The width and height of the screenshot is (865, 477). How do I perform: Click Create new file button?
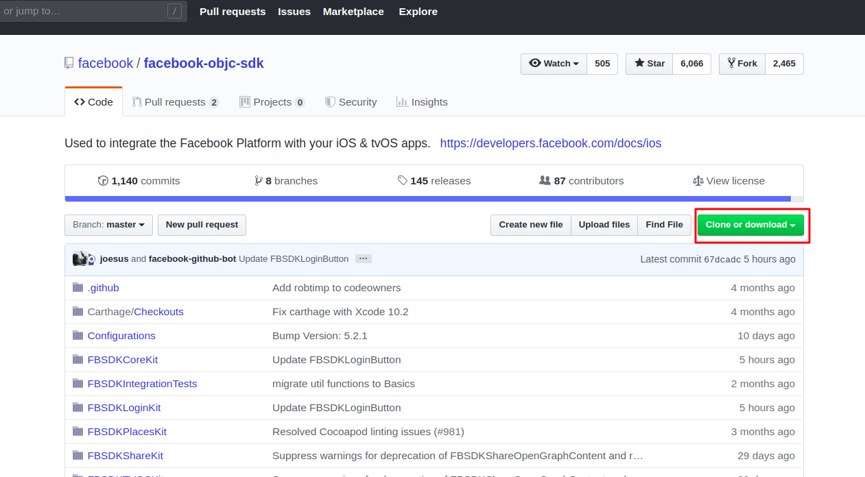(531, 225)
